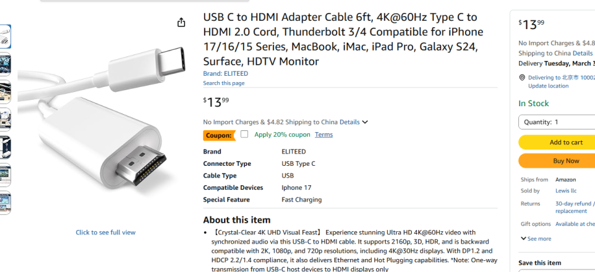Click the Search this page link
595x272 pixels.
(223, 83)
